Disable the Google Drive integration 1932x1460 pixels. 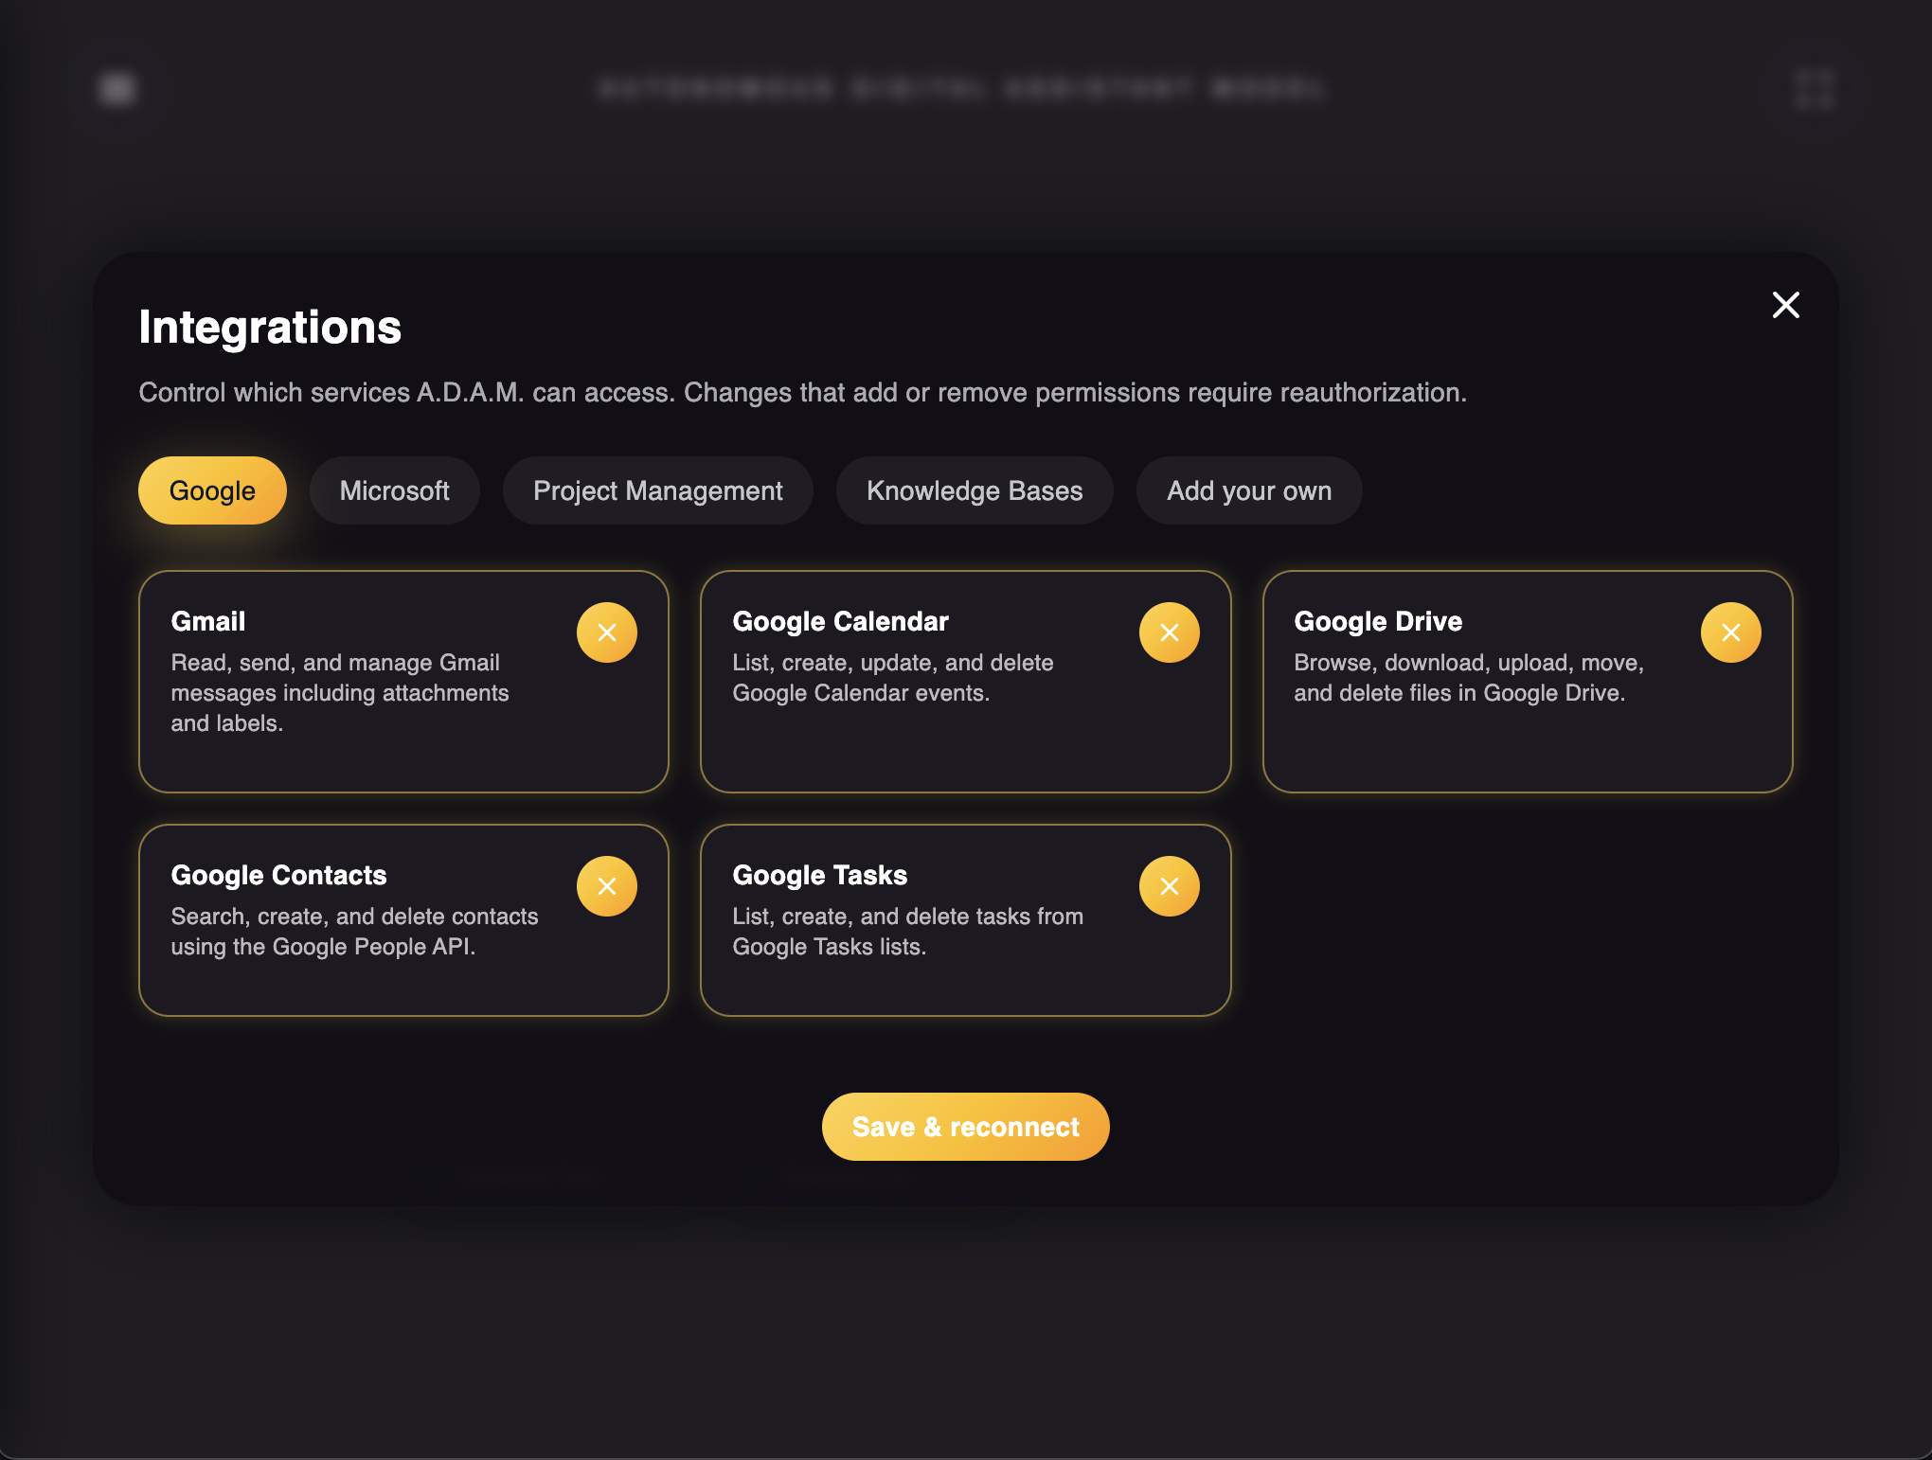[1730, 632]
